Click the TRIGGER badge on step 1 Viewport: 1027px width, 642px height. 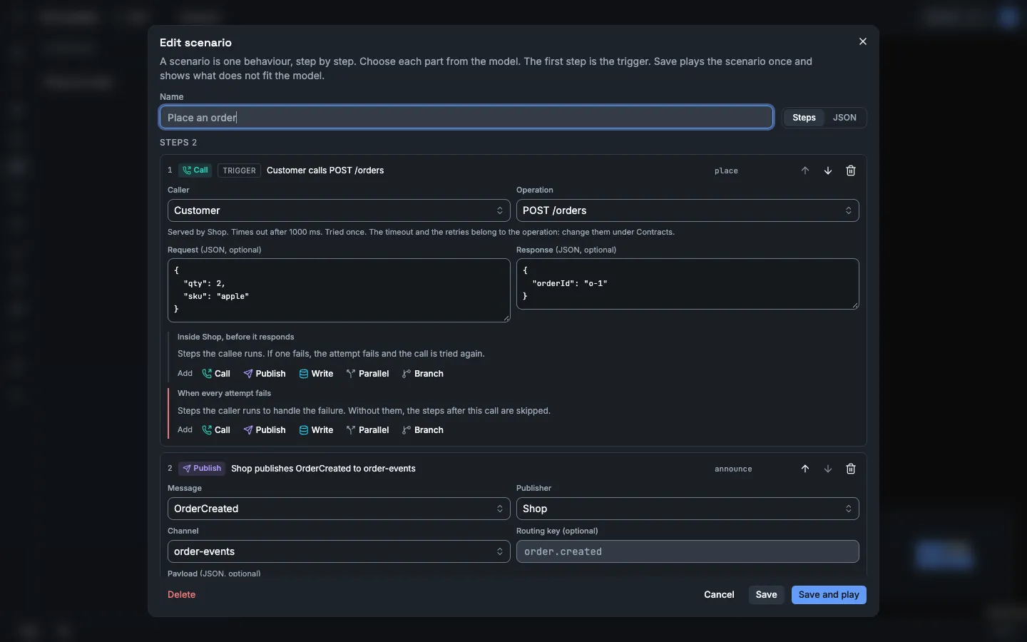click(x=239, y=170)
